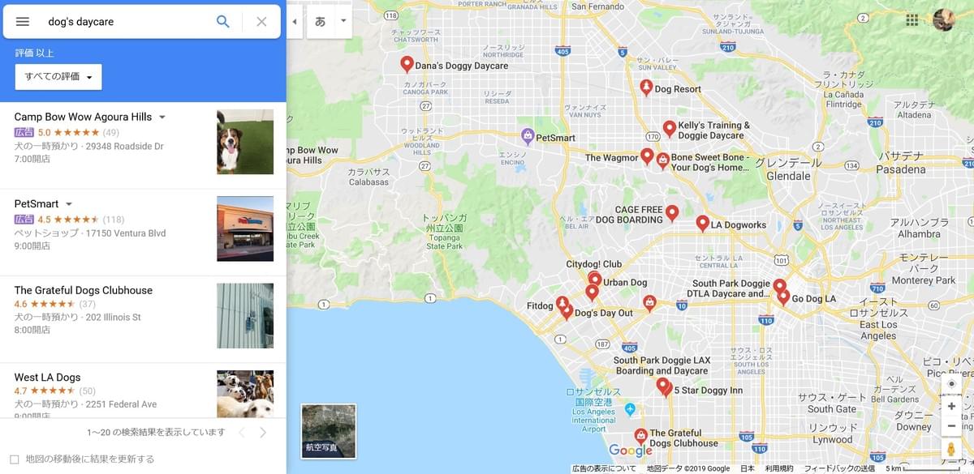Screen dimensions: 974x474
Task: Enable update results when map moves checkbox
Action: point(14,459)
